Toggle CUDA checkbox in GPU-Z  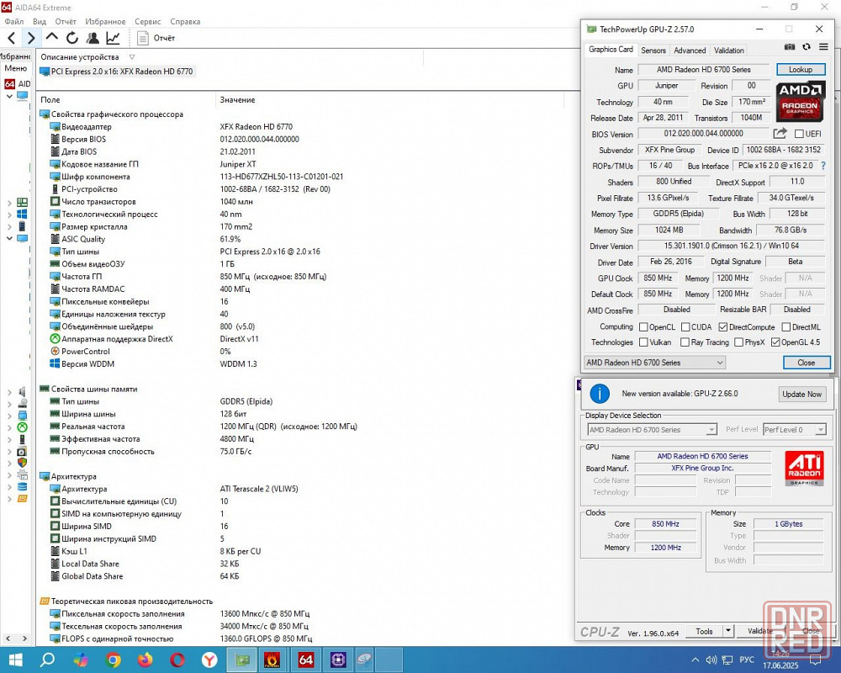685,327
